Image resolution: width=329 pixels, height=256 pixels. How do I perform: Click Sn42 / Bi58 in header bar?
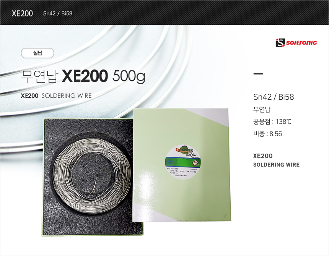coord(58,13)
